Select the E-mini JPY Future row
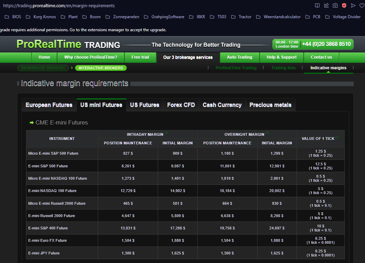The height and width of the screenshot is (263, 365). point(185,253)
